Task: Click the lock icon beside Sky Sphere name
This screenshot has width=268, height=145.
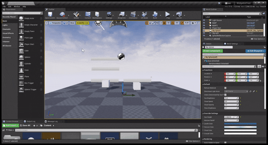Action: click(264, 47)
